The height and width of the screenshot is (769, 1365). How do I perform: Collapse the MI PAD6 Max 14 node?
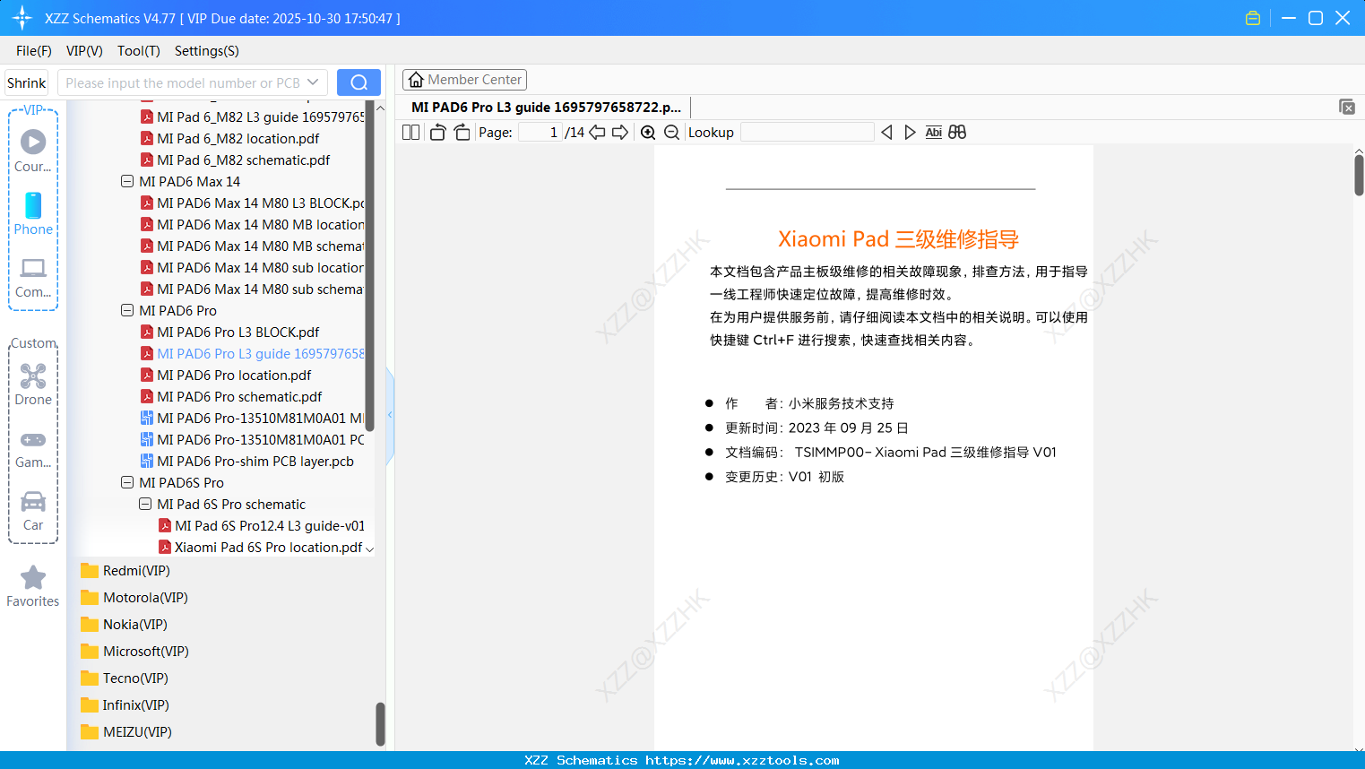coord(126,181)
